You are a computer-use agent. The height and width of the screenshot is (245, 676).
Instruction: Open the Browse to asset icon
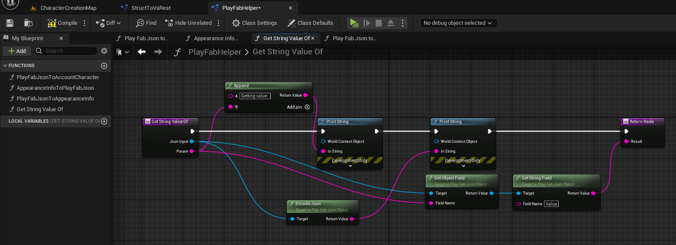click(29, 23)
